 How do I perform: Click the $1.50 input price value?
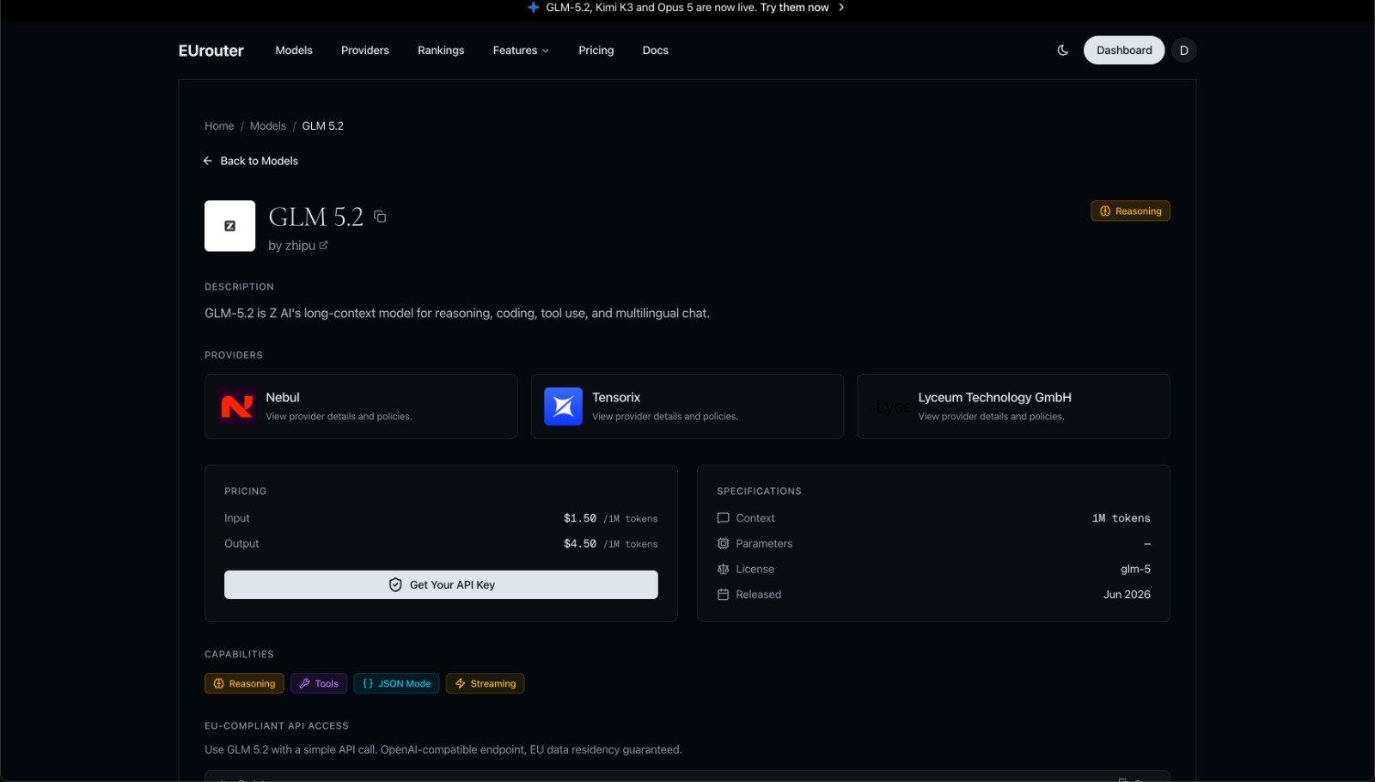point(580,518)
